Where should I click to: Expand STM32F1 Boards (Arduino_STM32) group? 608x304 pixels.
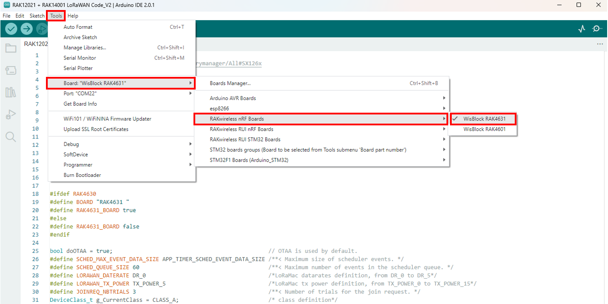[x=322, y=160]
